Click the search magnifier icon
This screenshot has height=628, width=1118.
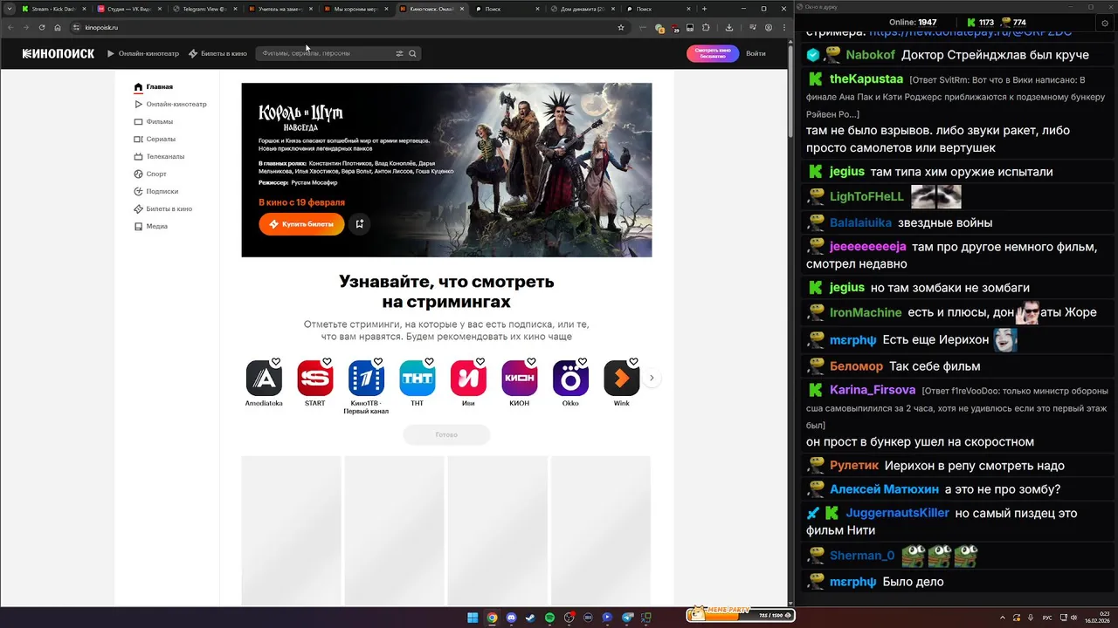(412, 53)
